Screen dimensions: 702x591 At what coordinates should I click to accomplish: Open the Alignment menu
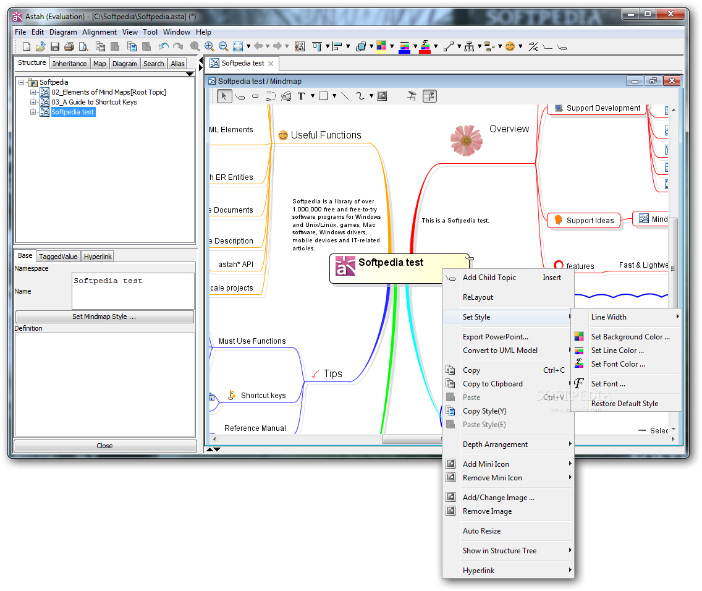tap(99, 32)
